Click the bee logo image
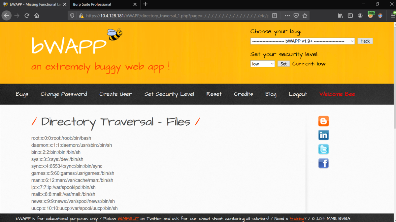 pyautogui.click(x=115, y=34)
